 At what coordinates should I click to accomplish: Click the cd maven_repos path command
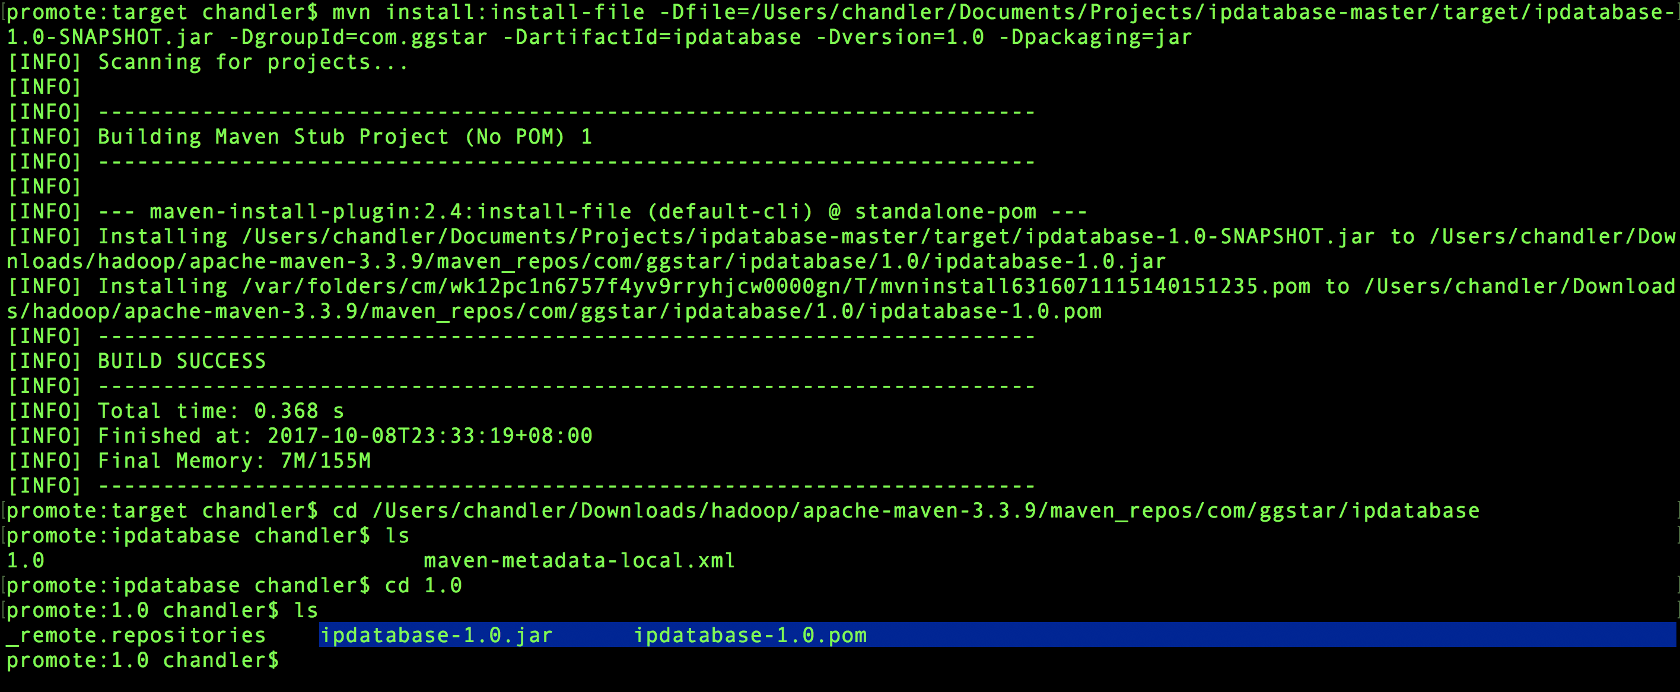pyautogui.click(x=905, y=510)
